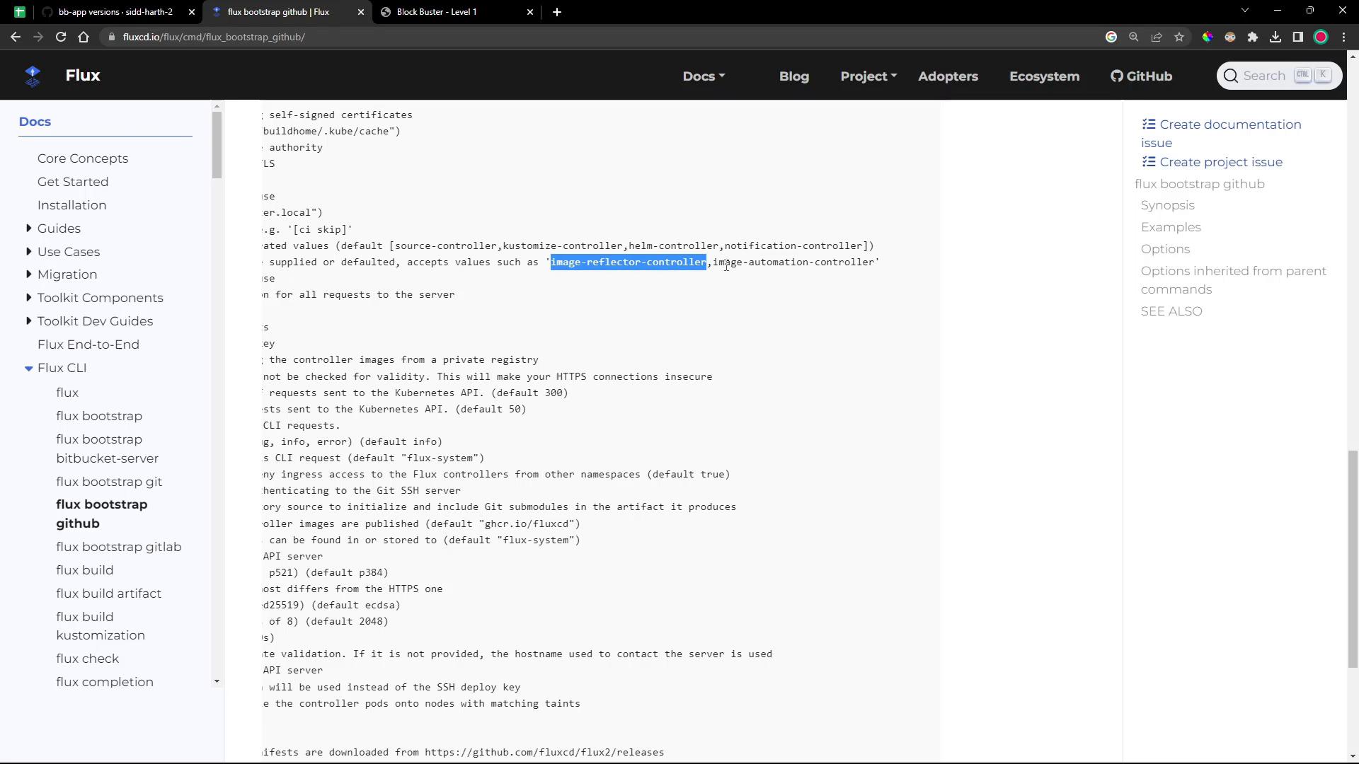The width and height of the screenshot is (1359, 764).
Task: Expand the Guides tree section
Action: tap(28, 228)
